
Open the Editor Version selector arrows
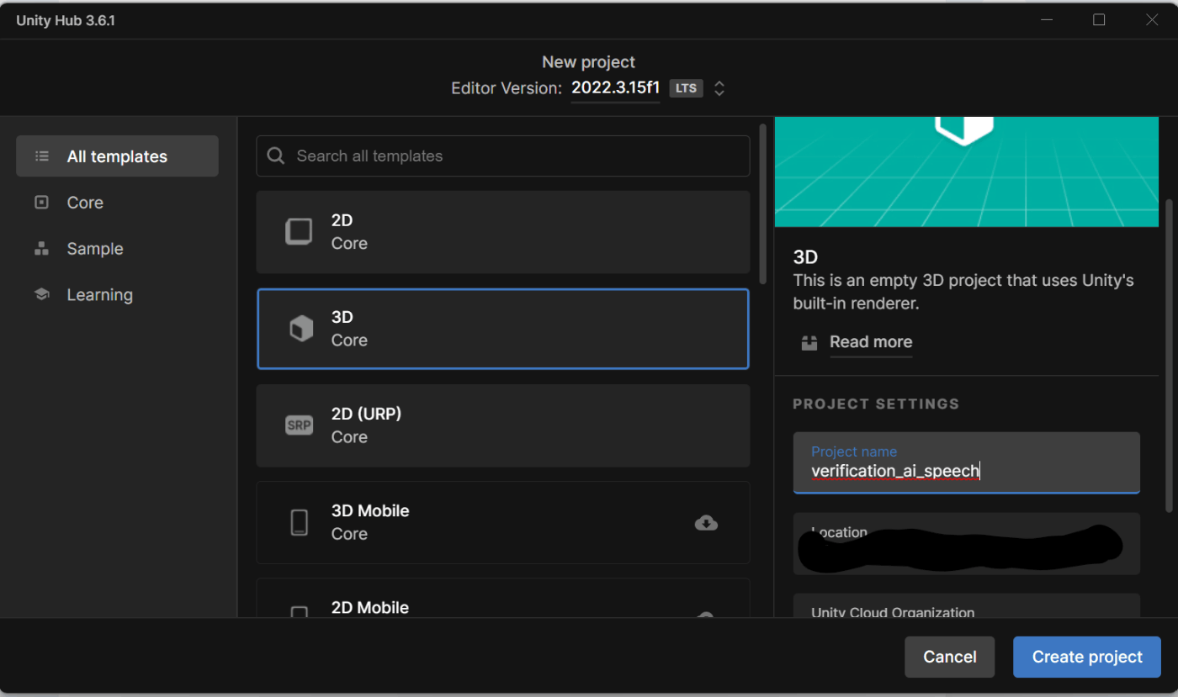719,88
